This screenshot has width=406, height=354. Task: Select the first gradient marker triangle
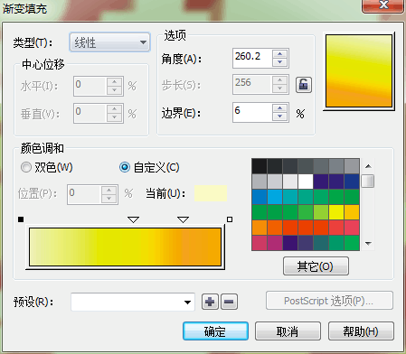(x=133, y=219)
